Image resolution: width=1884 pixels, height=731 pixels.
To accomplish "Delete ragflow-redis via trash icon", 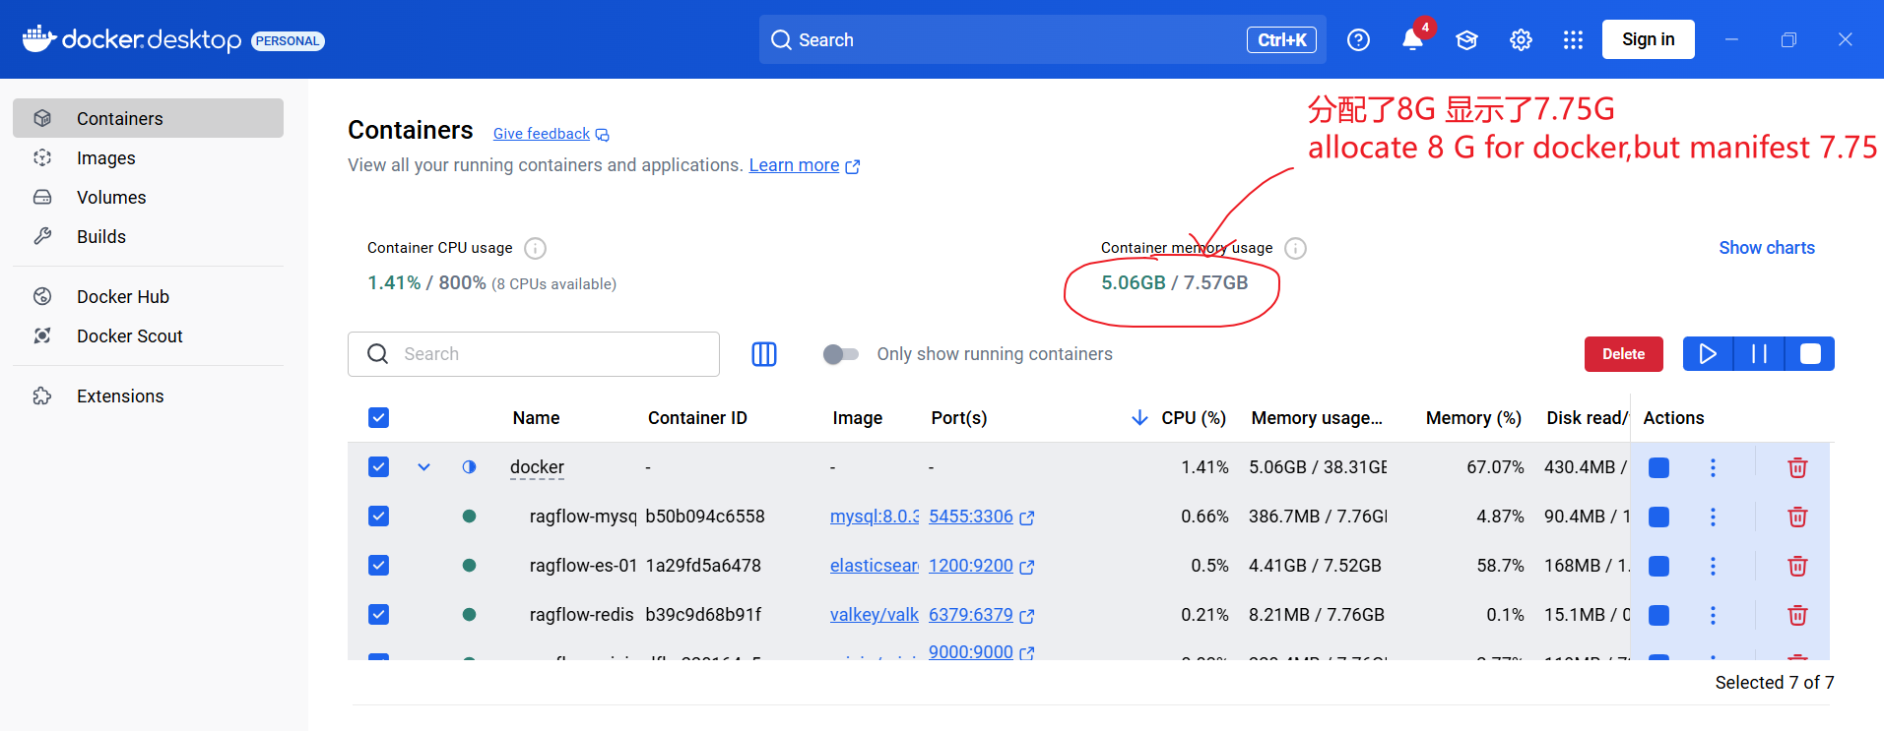I will tap(1797, 615).
